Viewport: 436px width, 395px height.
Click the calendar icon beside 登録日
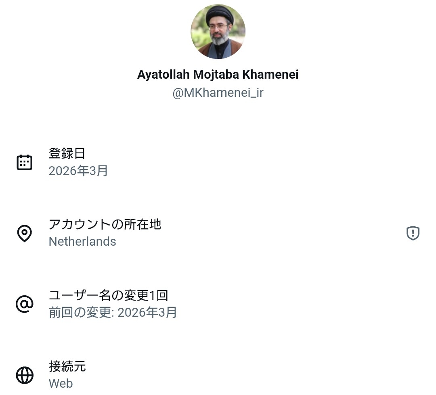24,162
